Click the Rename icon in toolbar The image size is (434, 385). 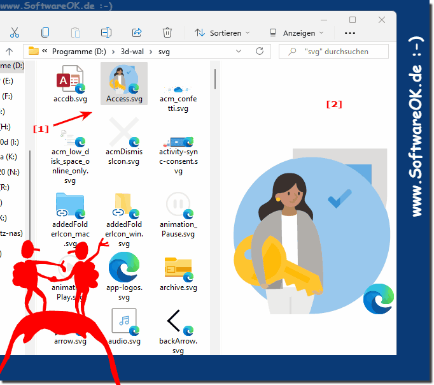pyautogui.click(x=106, y=33)
